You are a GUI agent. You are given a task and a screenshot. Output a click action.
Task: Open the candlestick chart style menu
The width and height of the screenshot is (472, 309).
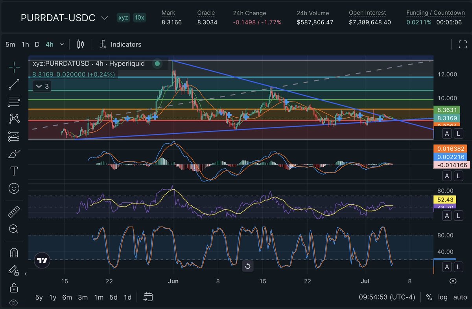pyautogui.click(x=81, y=44)
